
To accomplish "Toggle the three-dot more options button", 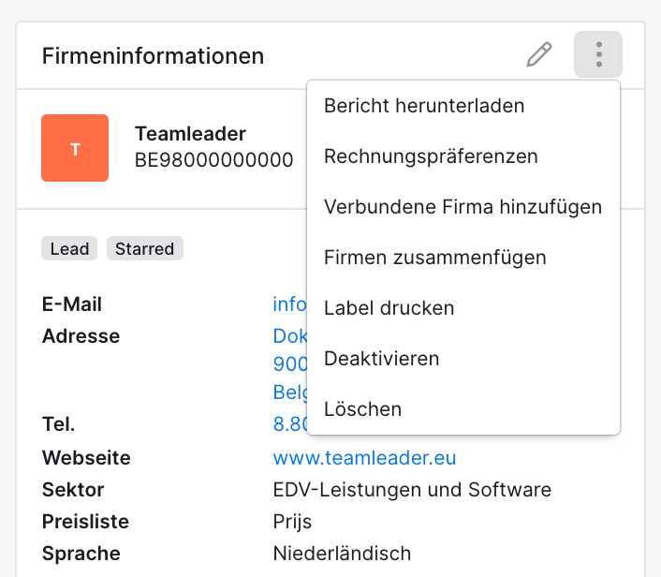I will click(598, 54).
